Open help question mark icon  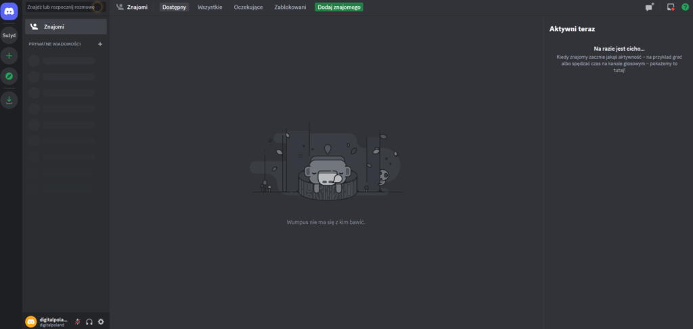tap(685, 7)
